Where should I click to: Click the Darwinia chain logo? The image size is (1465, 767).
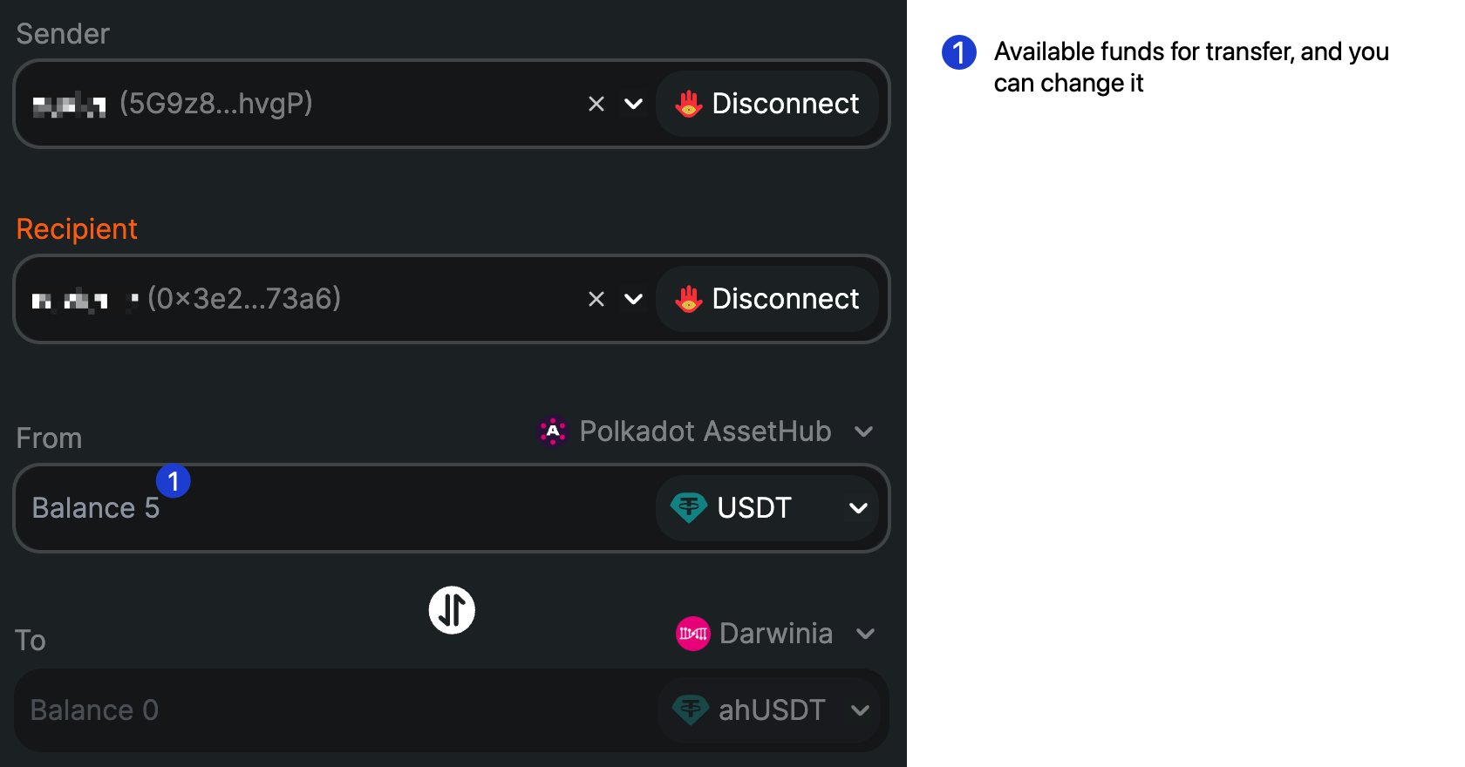(x=693, y=634)
